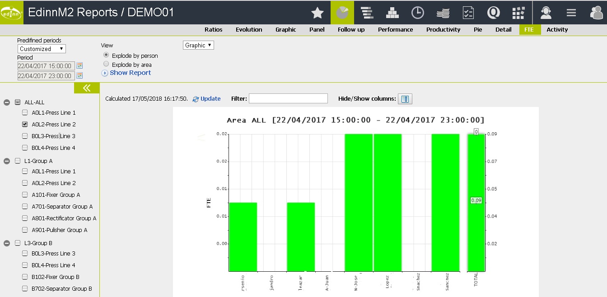Screen dimensions: 607x297
Task: Open the Q quality icon
Action: pyautogui.click(x=494, y=13)
